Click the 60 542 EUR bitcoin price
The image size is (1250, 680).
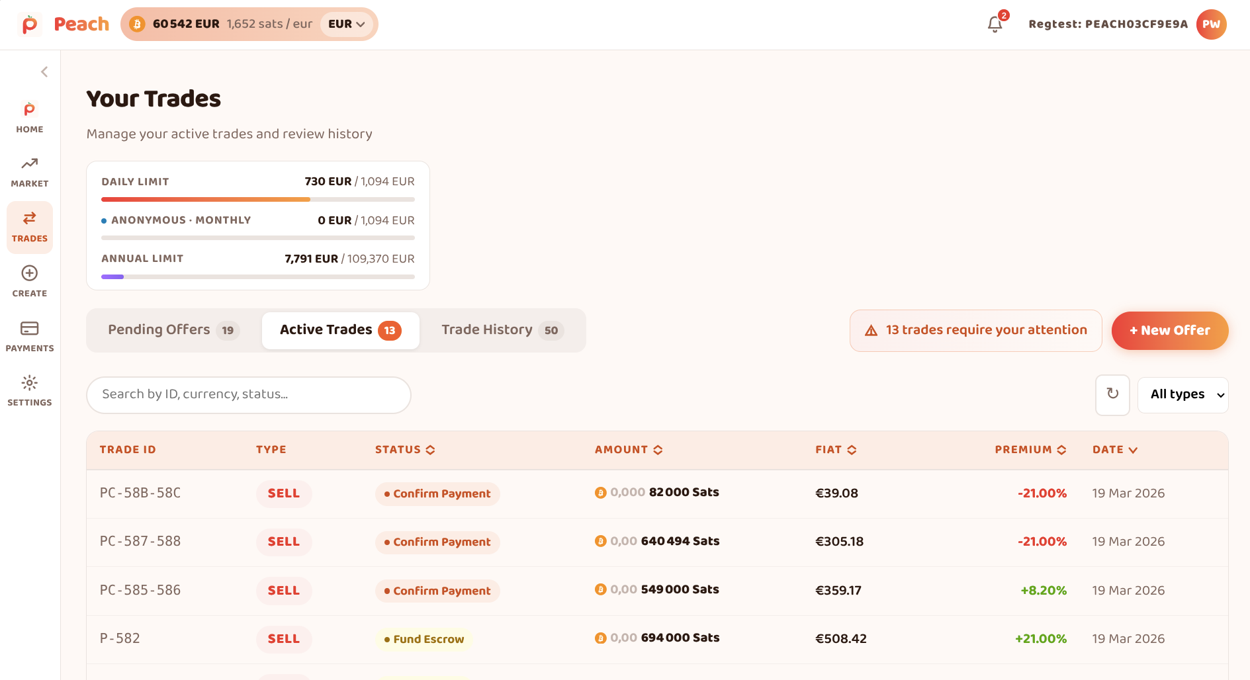point(186,24)
